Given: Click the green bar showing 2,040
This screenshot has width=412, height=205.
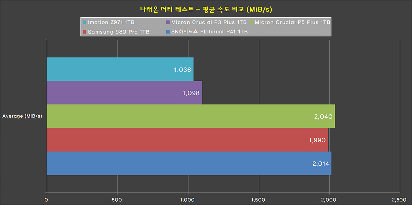Looking at the screenshot, I should tap(191, 116).
